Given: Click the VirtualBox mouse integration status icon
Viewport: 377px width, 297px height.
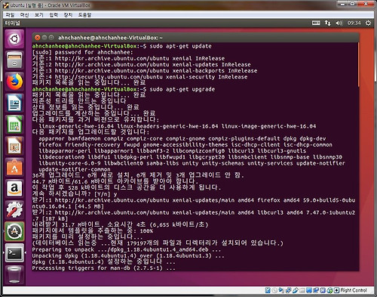Looking at the screenshot, I should point(329,290).
